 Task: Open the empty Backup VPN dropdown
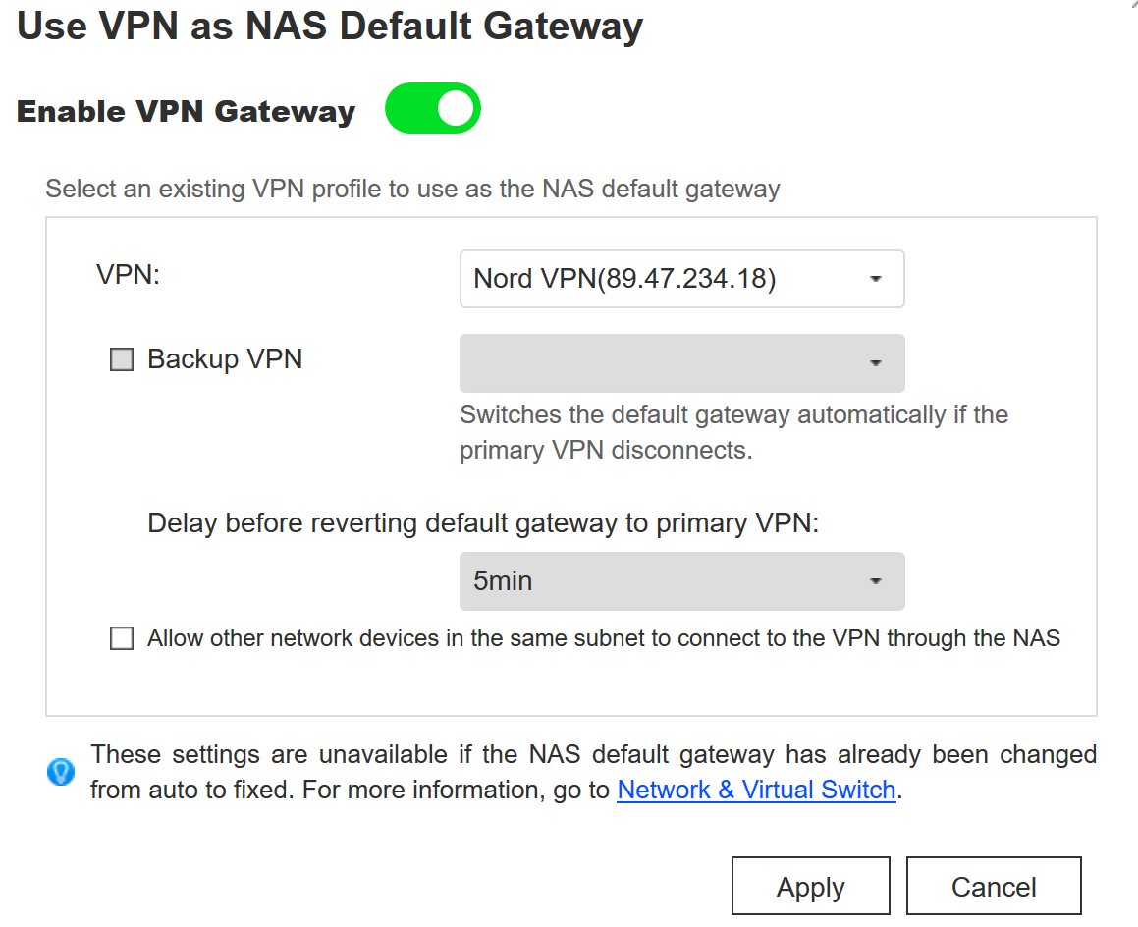pyautogui.click(x=668, y=363)
